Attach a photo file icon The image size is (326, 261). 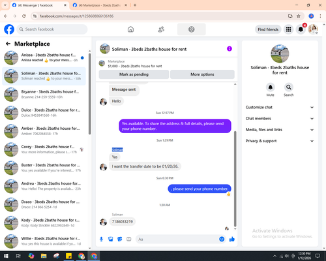pyautogui.click(x=111, y=239)
